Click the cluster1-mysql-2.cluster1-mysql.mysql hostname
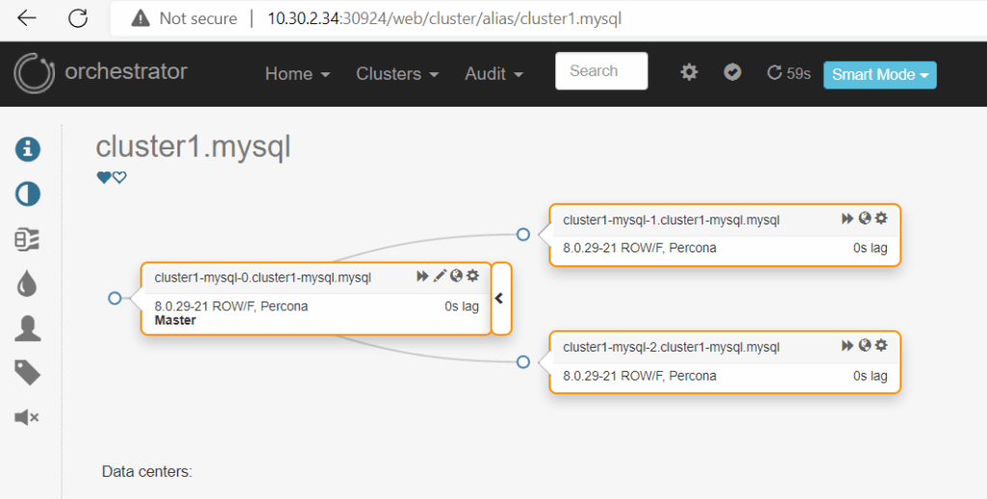The image size is (987, 499). click(x=671, y=348)
